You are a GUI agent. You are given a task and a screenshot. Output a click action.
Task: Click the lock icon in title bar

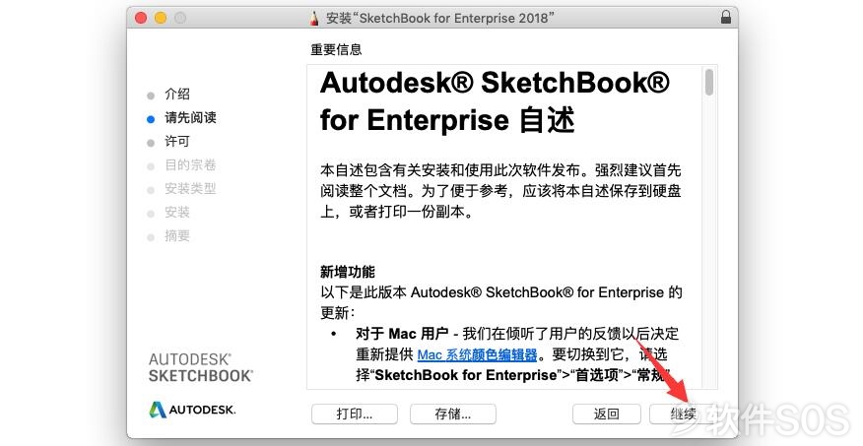(x=726, y=18)
